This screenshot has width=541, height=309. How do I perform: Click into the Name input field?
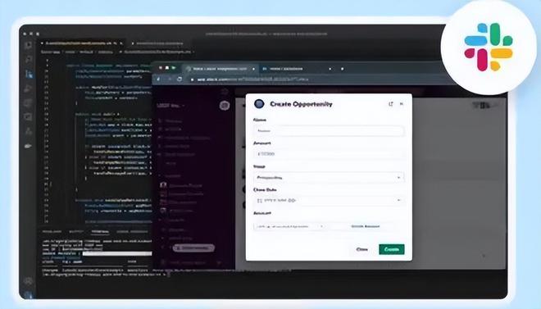tap(329, 130)
